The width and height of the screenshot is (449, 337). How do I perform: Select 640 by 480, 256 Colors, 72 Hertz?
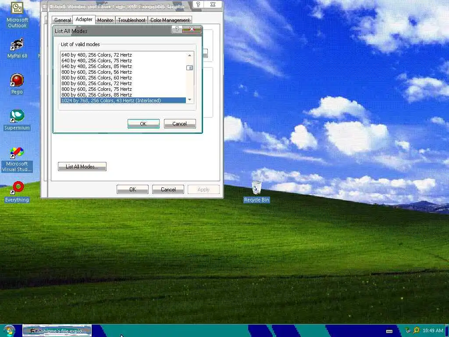[123, 55]
